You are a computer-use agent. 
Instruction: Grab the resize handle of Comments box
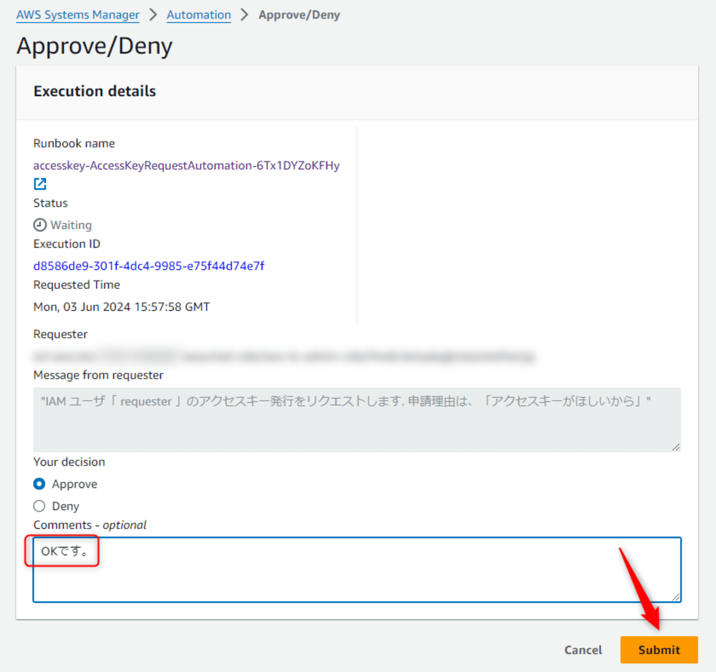(676, 597)
